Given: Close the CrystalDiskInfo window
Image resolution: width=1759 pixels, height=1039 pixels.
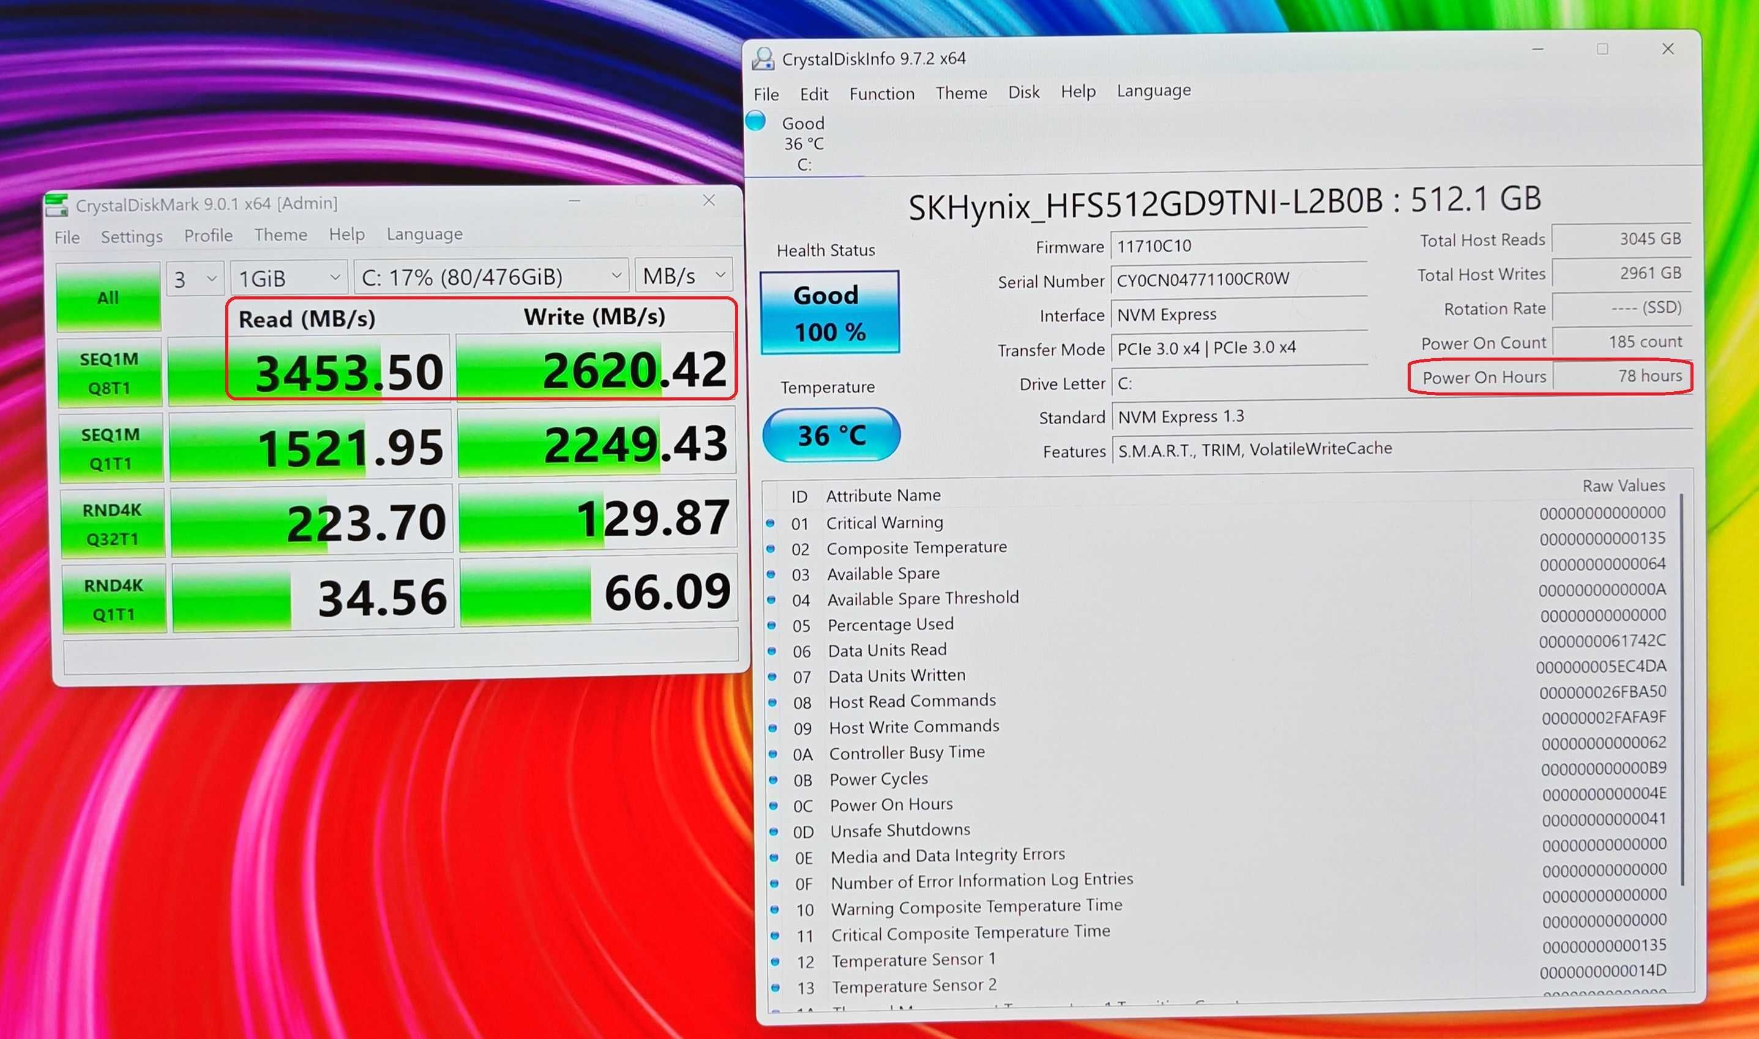Looking at the screenshot, I should pyautogui.click(x=1668, y=49).
